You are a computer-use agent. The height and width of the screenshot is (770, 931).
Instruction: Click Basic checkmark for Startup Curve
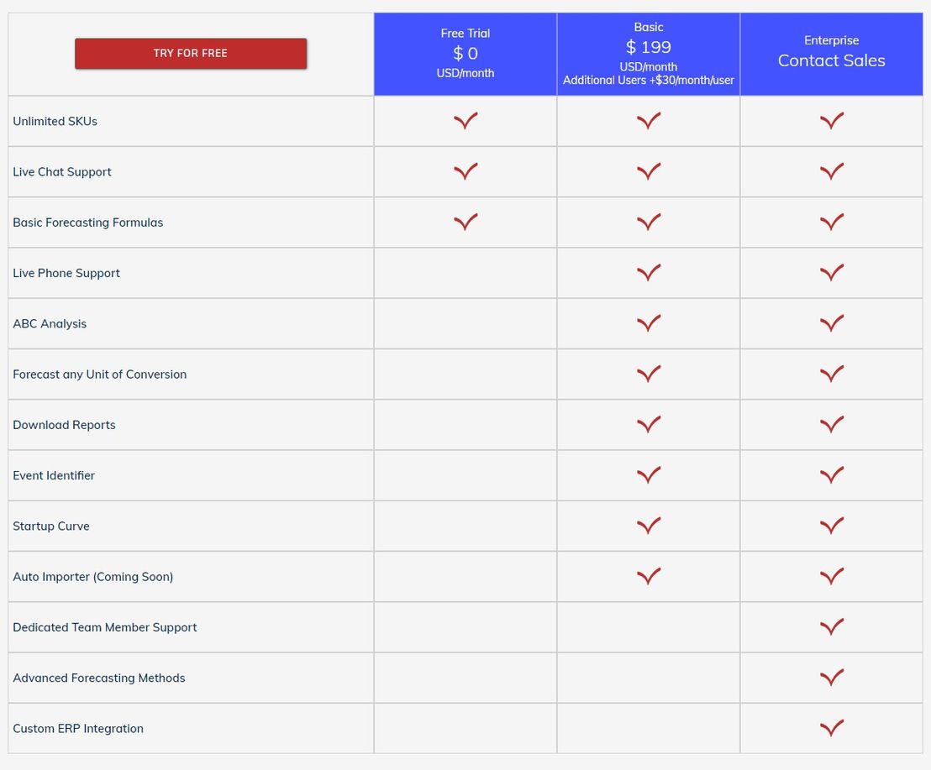coord(649,525)
